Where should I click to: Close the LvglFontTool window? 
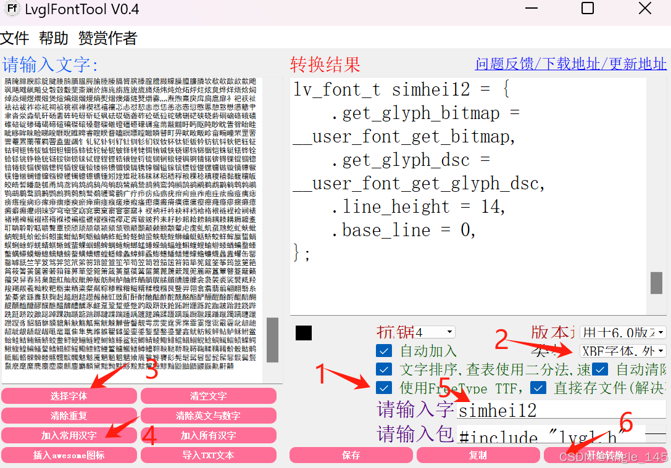point(644,9)
